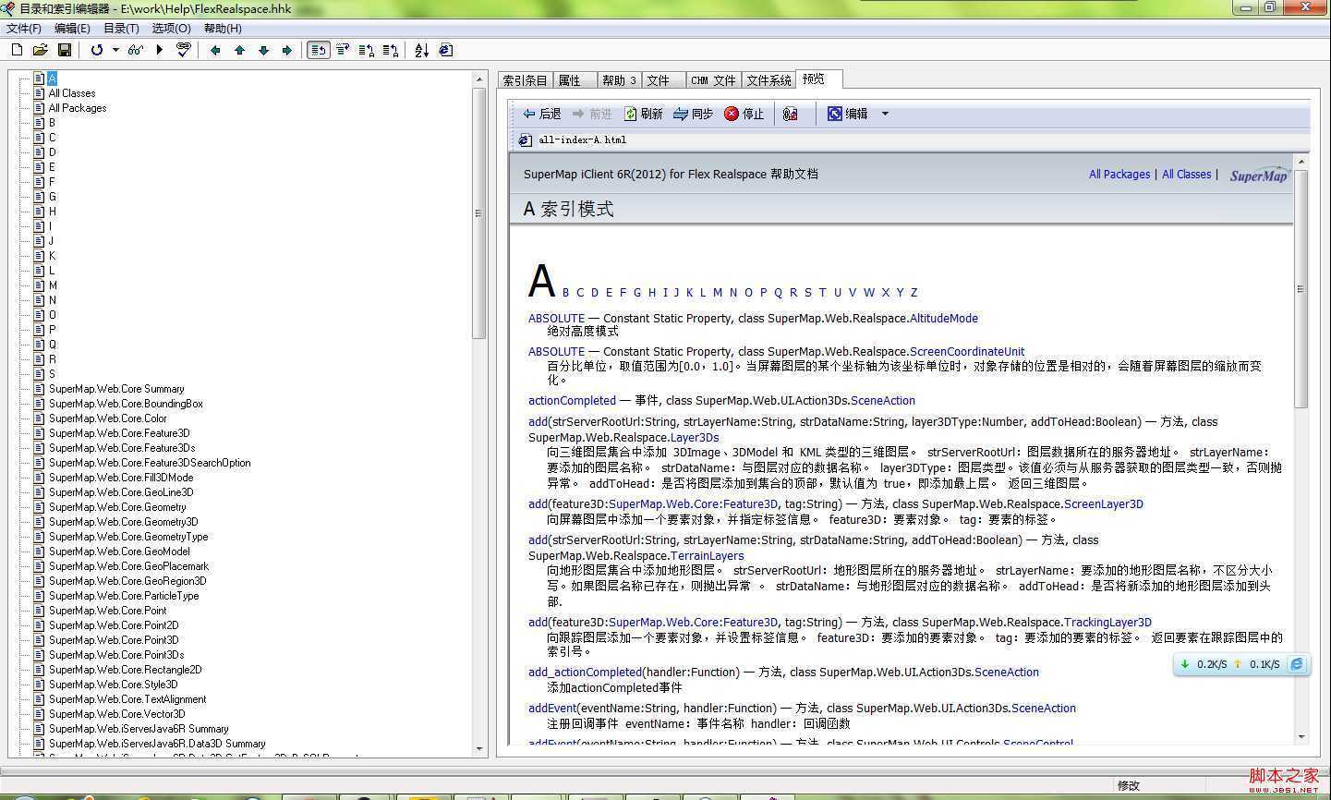The image size is (1331, 800).
Task: Click the add_actionCompleted link
Action: tap(585, 672)
